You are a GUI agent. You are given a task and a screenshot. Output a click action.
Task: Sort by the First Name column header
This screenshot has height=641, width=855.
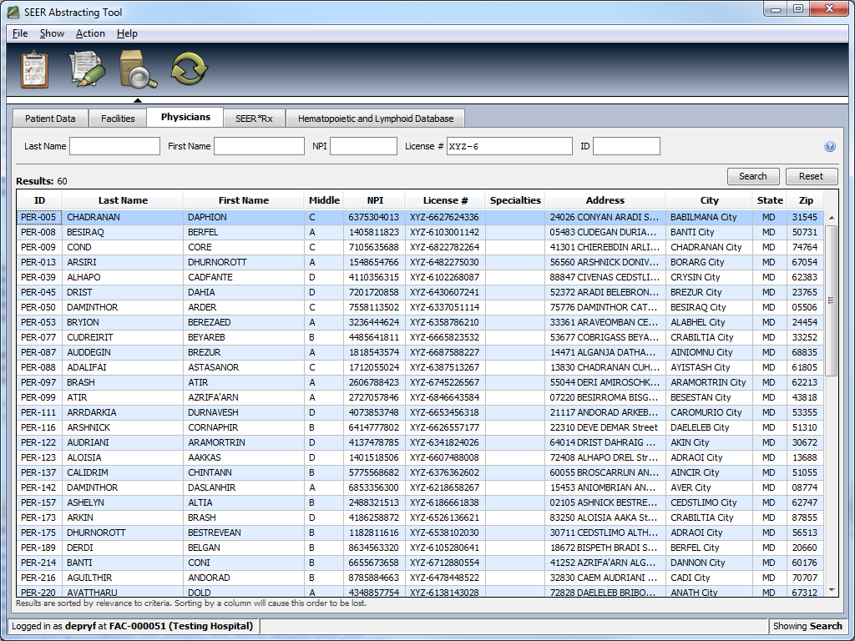(x=243, y=200)
